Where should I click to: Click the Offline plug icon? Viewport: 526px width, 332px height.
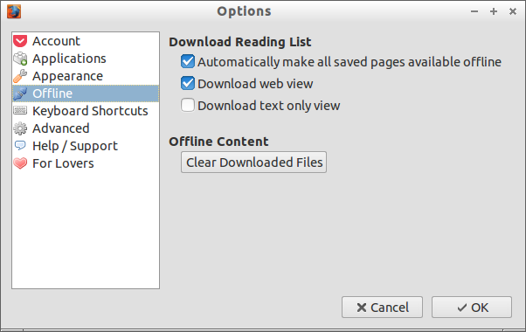(20, 93)
